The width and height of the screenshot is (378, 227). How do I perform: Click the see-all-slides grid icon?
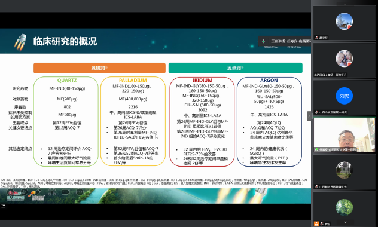coord(52,192)
